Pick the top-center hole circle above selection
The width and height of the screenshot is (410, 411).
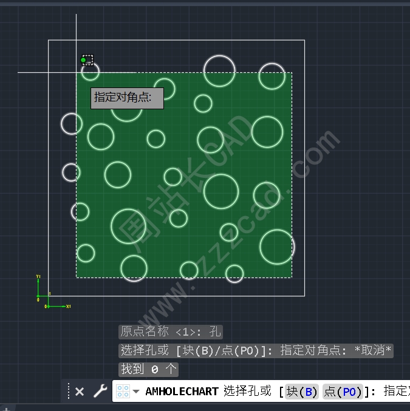tap(219, 70)
